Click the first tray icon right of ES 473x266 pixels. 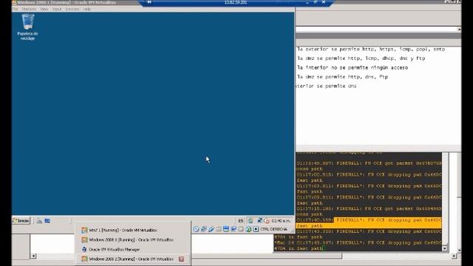(x=251, y=221)
